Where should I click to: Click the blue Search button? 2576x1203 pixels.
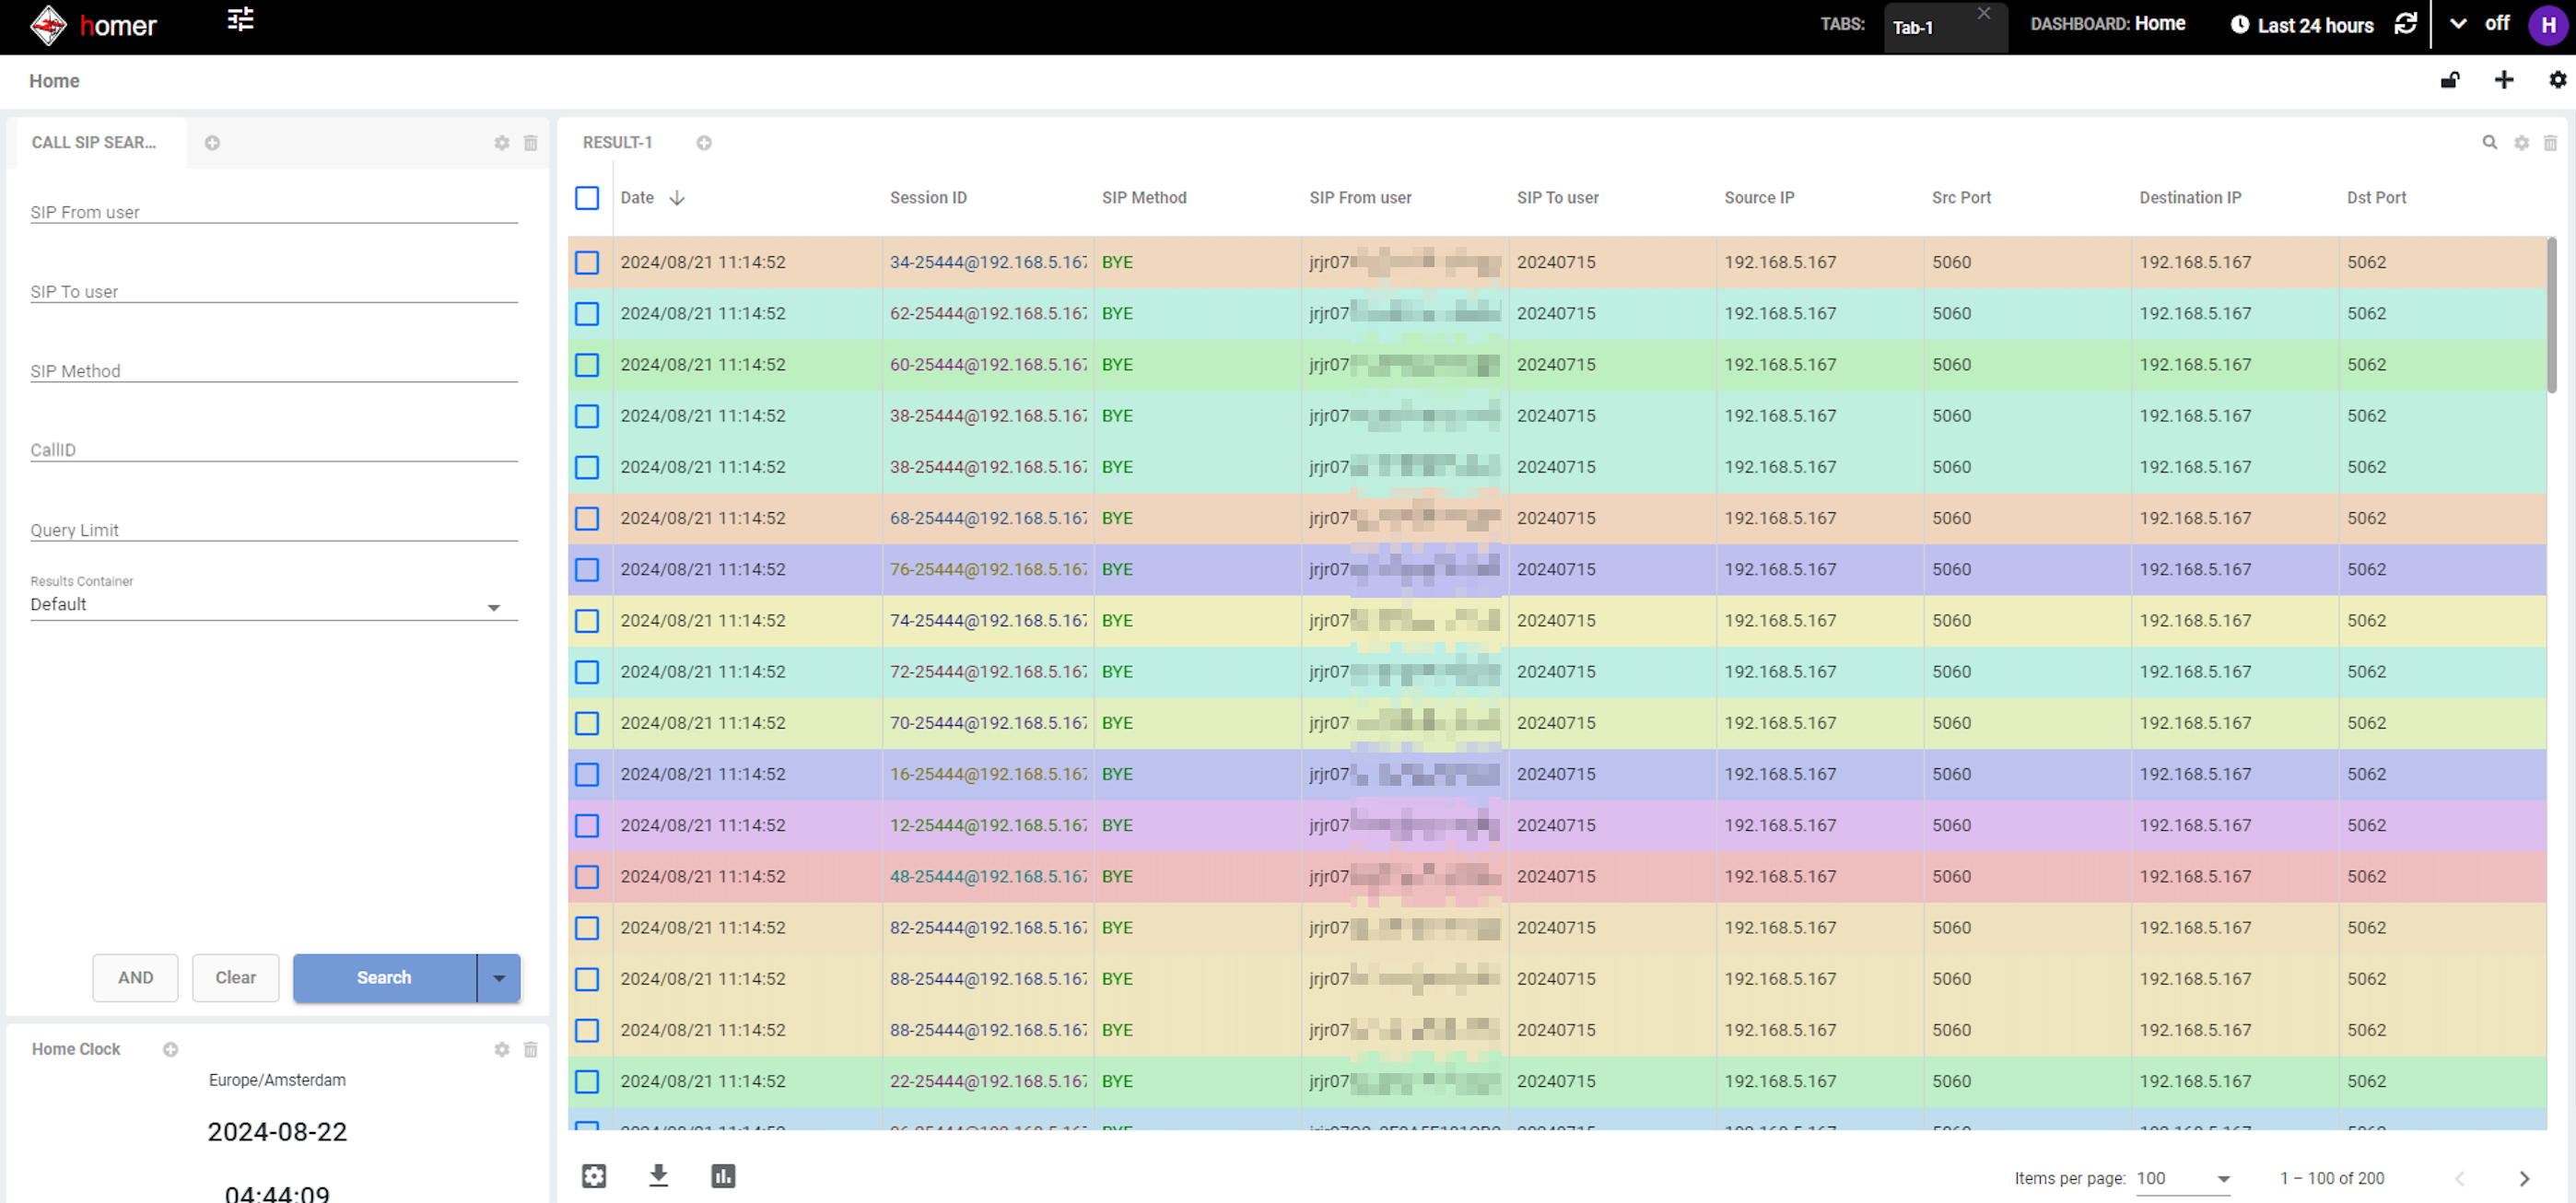click(x=384, y=977)
